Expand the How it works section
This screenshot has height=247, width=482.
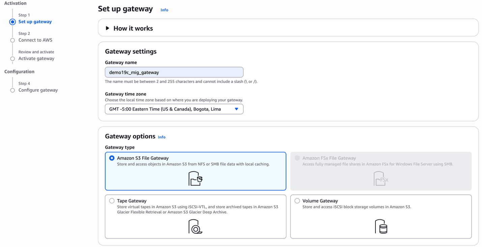point(108,28)
